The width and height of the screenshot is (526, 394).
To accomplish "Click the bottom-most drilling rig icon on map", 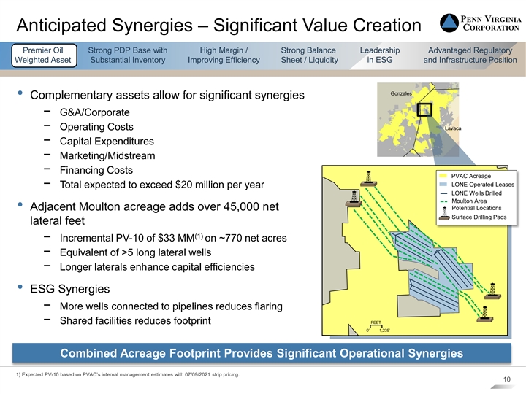I will tap(484, 314).
